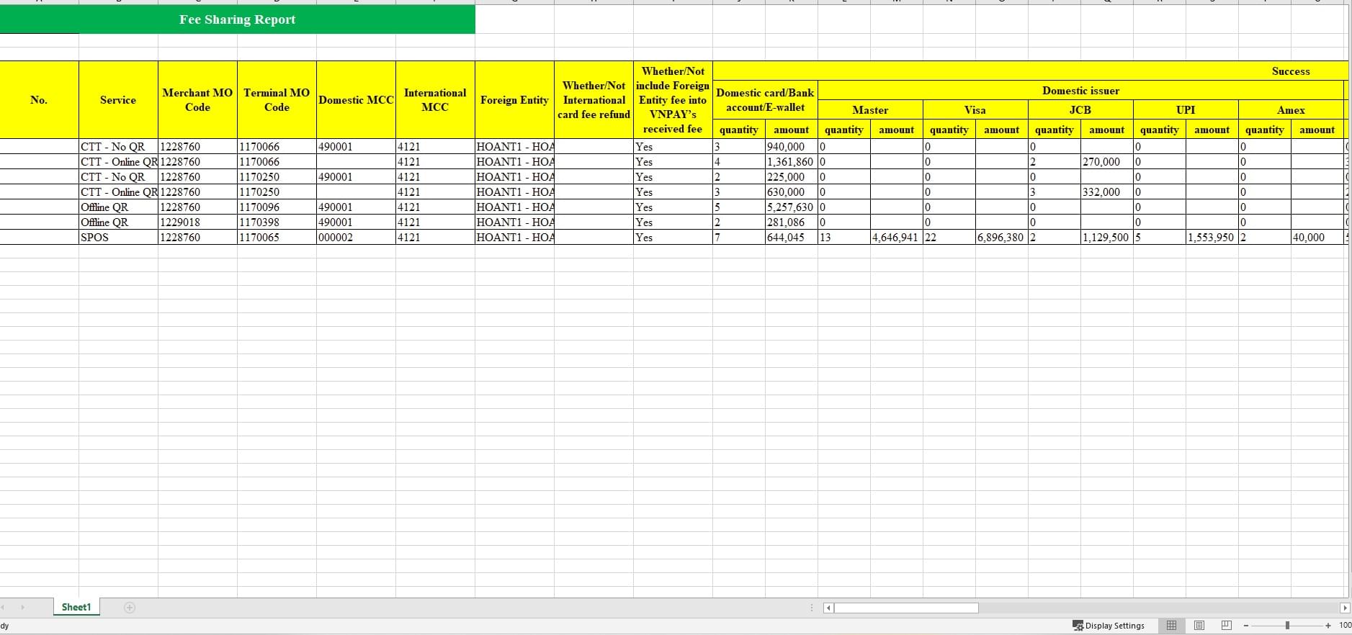This screenshot has height=635, width=1352.
Task: Click the next sheet navigation arrow
Action: (x=23, y=608)
